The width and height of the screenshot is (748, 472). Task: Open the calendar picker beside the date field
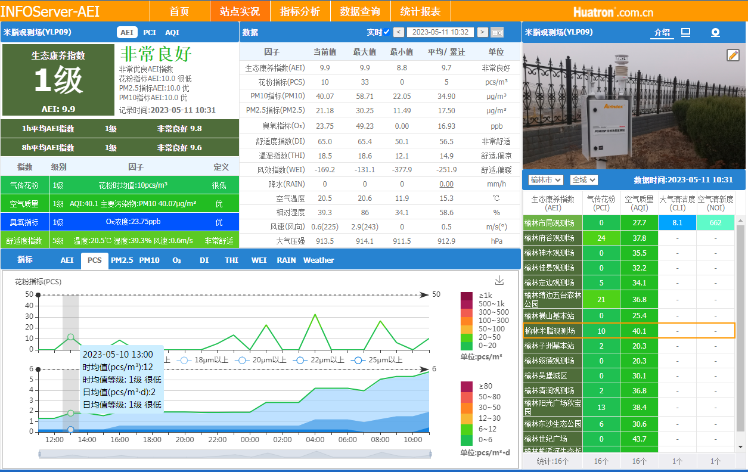(497, 32)
